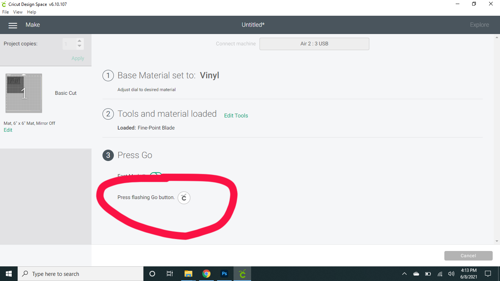The width and height of the screenshot is (500, 281).
Task: Open the OneDrive tray icon
Action: [x=416, y=274]
